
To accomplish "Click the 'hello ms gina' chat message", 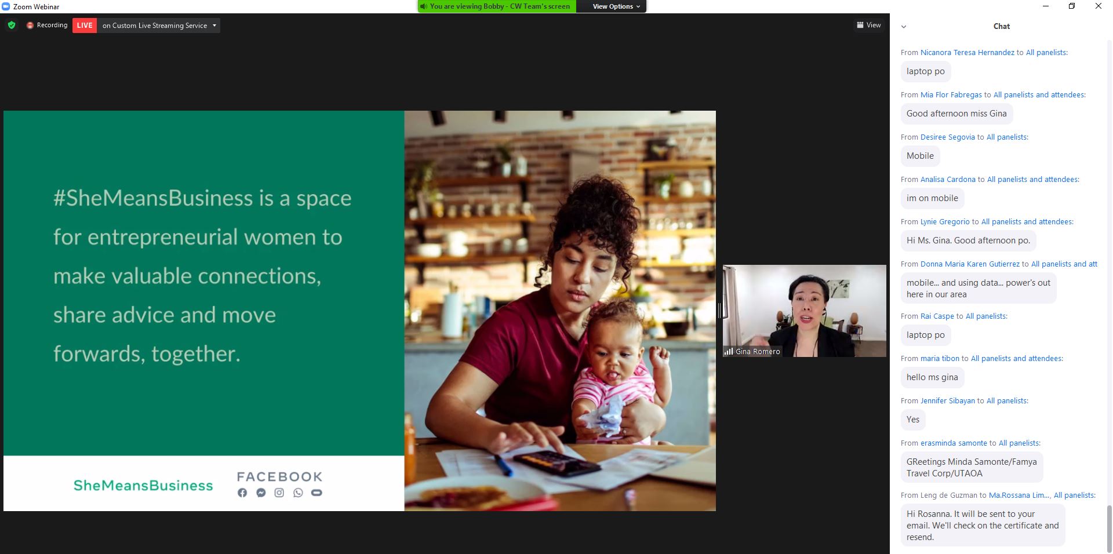I will point(932,377).
